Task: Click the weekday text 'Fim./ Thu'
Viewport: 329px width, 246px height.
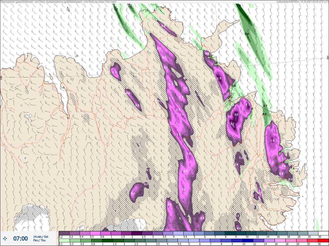Action: click(39, 240)
